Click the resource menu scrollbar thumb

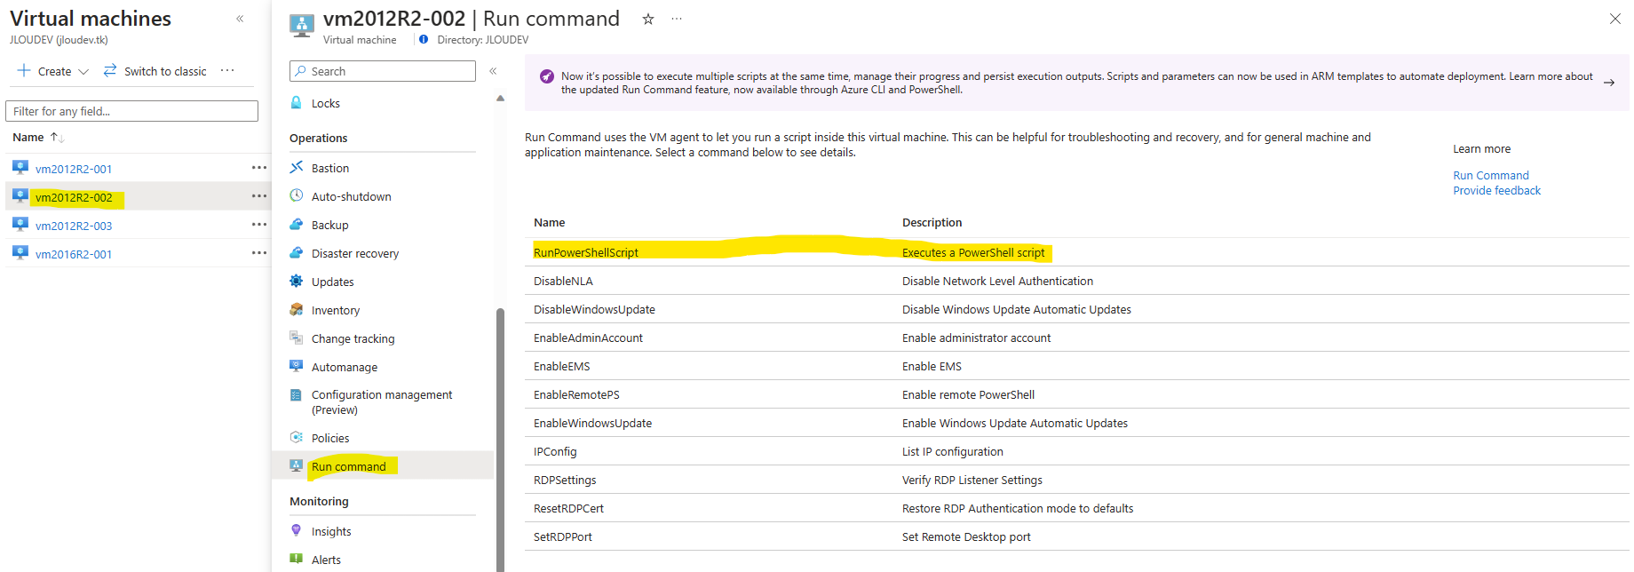(500, 440)
